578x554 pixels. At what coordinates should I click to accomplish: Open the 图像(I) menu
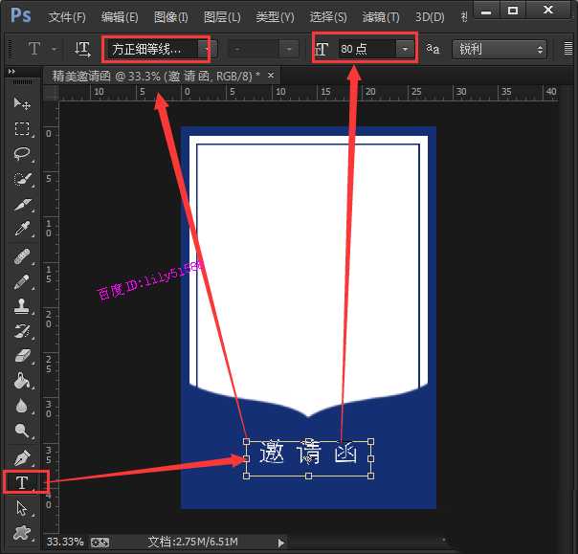[170, 17]
